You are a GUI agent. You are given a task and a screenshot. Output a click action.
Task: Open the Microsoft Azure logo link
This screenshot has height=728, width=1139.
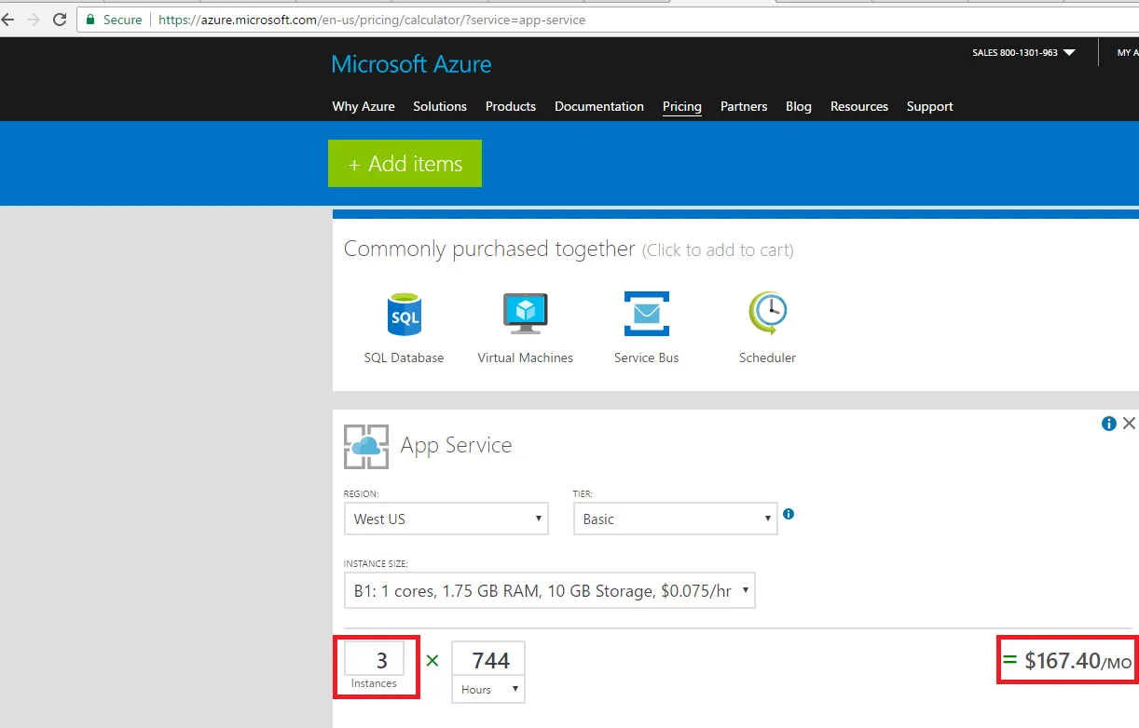[x=411, y=64]
